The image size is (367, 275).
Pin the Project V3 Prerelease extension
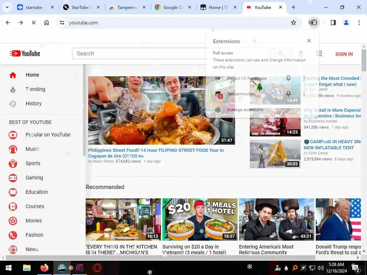point(289,78)
